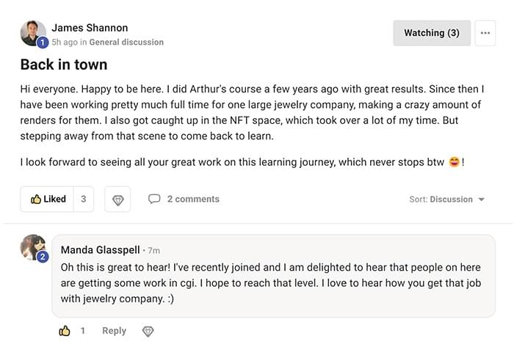Open Manda Glasspell's profile name

(101, 250)
